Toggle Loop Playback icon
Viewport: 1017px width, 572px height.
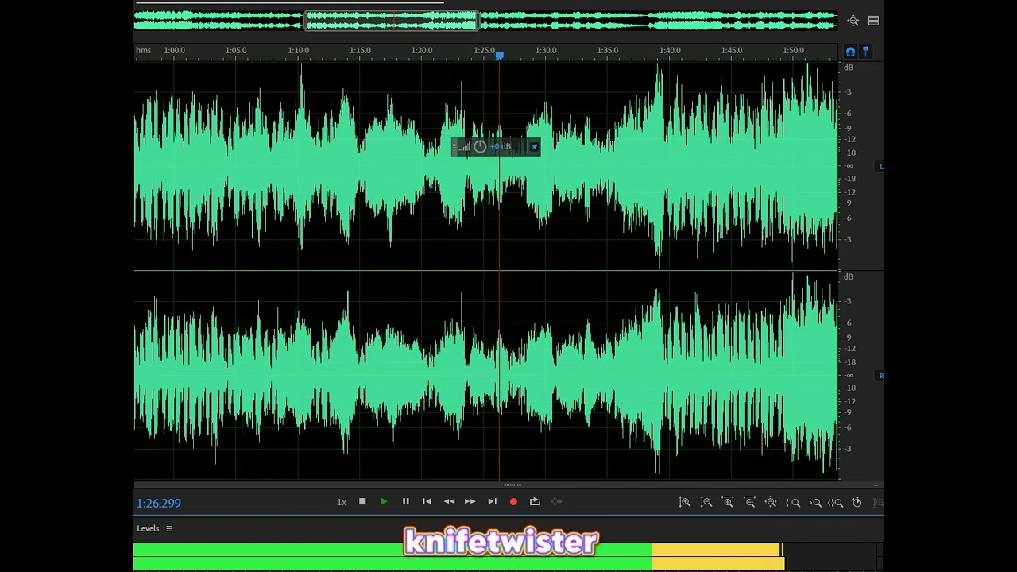535,502
